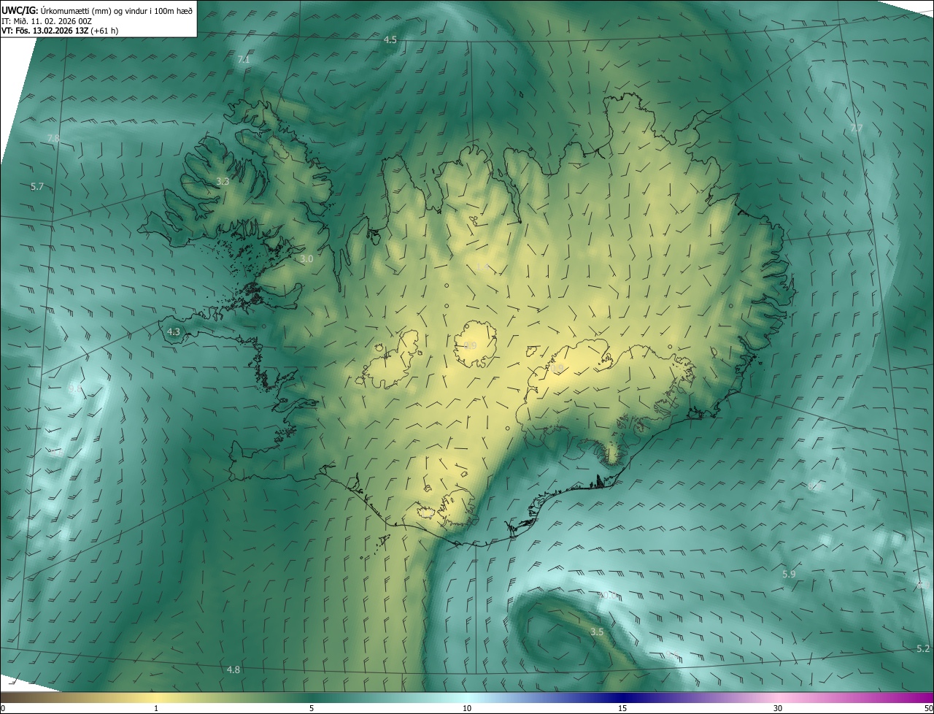The height and width of the screenshot is (714, 934).
Task: Click the 3.0 value label
Action: coord(306,258)
